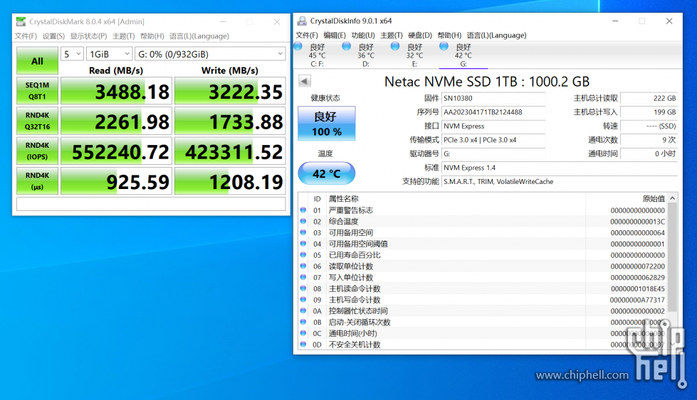Click the scroll up arrow of the attribute list
This screenshot has width=697, height=400.
click(x=673, y=198)
